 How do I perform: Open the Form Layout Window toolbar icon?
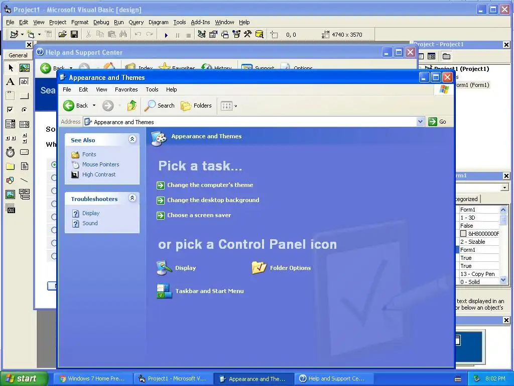pyautogui.click(x=225, y=35)
